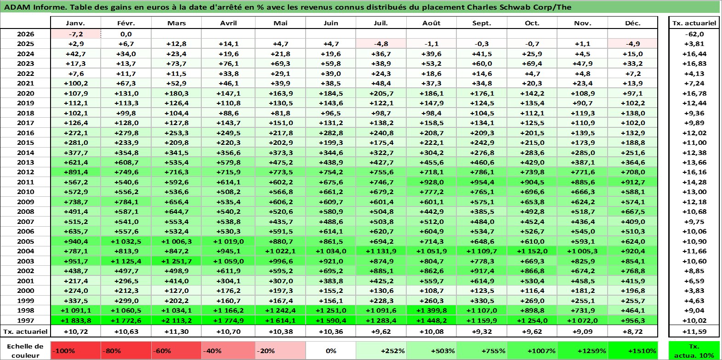Select the 2012 row label
The image size is (722, 360).
(25, 172)
